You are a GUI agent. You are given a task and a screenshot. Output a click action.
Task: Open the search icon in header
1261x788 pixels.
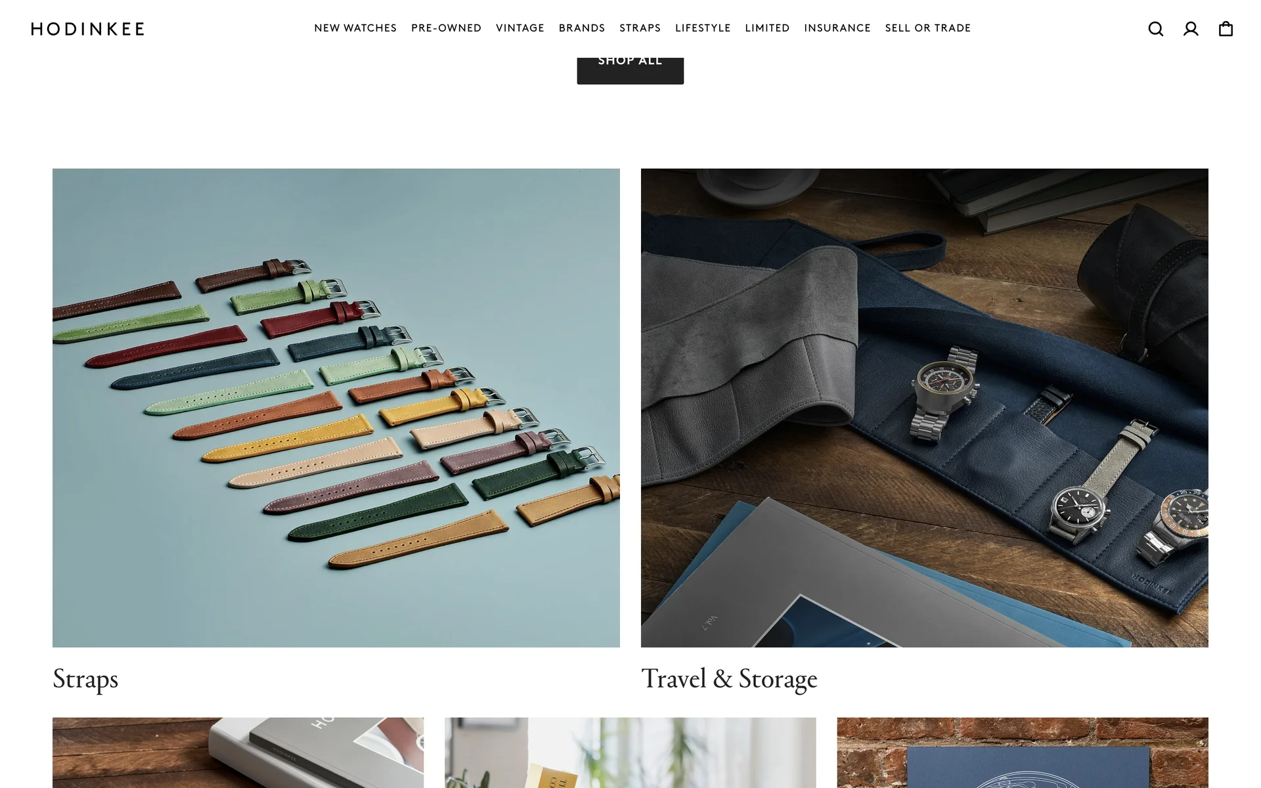click(x=1156, y=29)
